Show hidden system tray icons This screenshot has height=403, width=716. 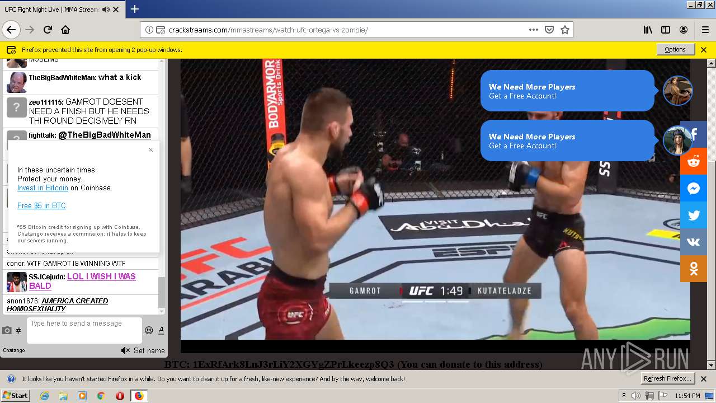pos(624,395)
